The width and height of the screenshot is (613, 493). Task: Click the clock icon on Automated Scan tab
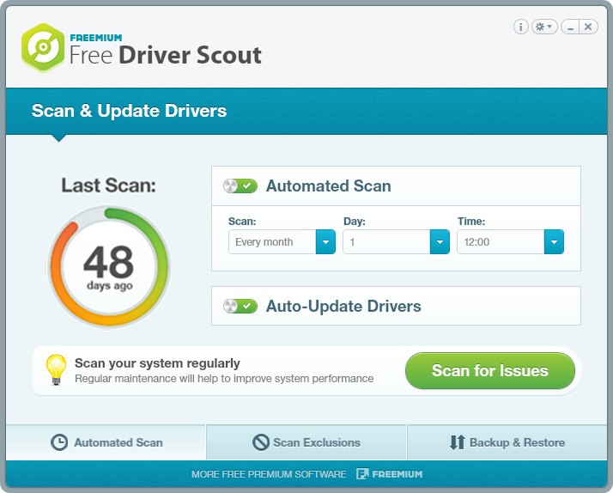point(59,443)
